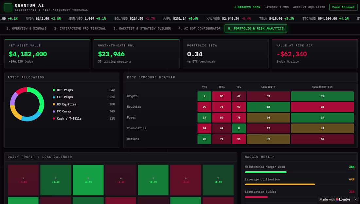This screenshot has height=204, width=360.
Task: Select the TSLA ticker quote
Action: pos(277,19)
